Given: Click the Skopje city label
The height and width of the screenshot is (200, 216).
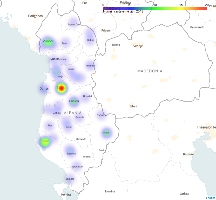Looking at the screenshot, I should click(x=138, y=46).
